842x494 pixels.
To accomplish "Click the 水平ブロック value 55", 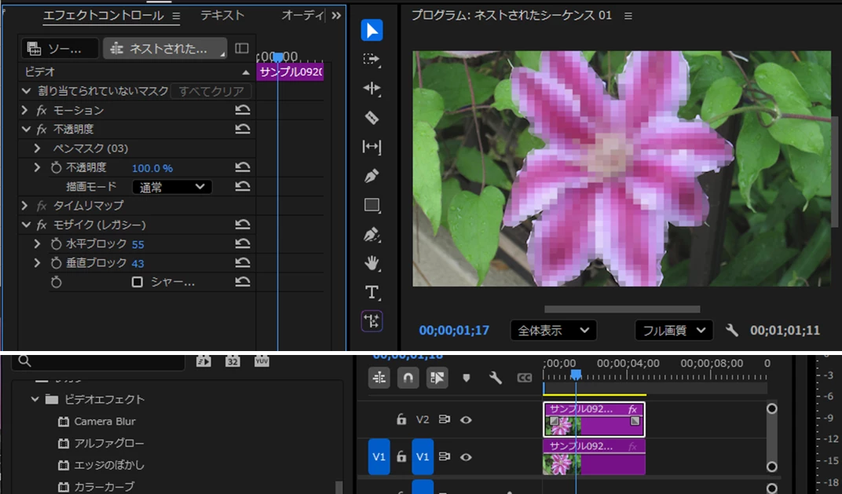I will [138, 244].
